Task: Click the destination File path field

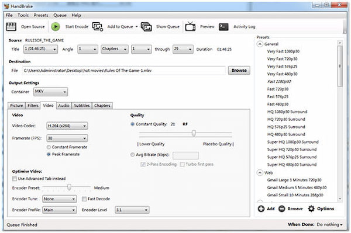Action: tap(124, 71)
